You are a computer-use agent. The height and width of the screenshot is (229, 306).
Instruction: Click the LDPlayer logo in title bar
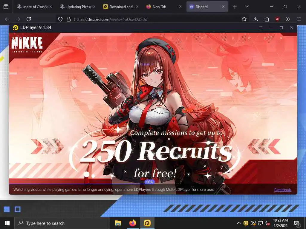pyautogui.click(x=16, y=28)
